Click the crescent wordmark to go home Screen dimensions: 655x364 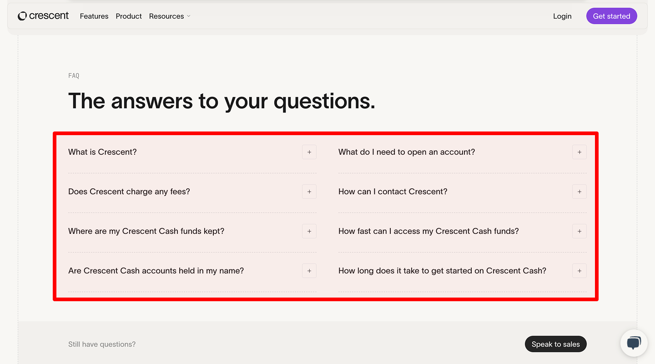tap(48, 16)
